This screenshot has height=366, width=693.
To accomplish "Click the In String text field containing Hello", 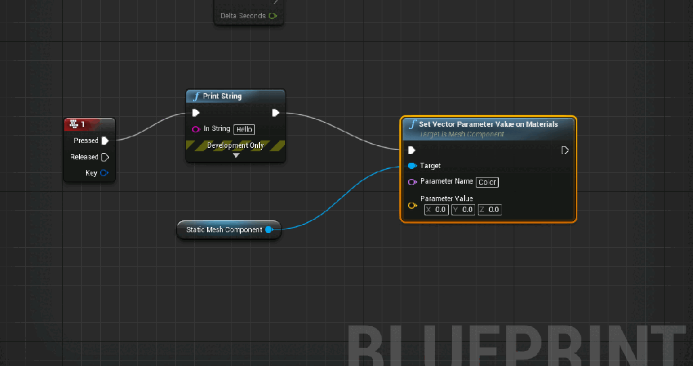I will click(244, 129).
